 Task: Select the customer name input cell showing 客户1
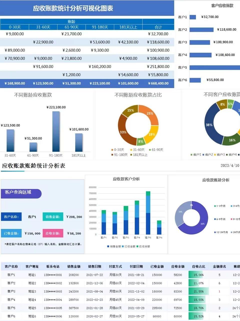(32, 217)
